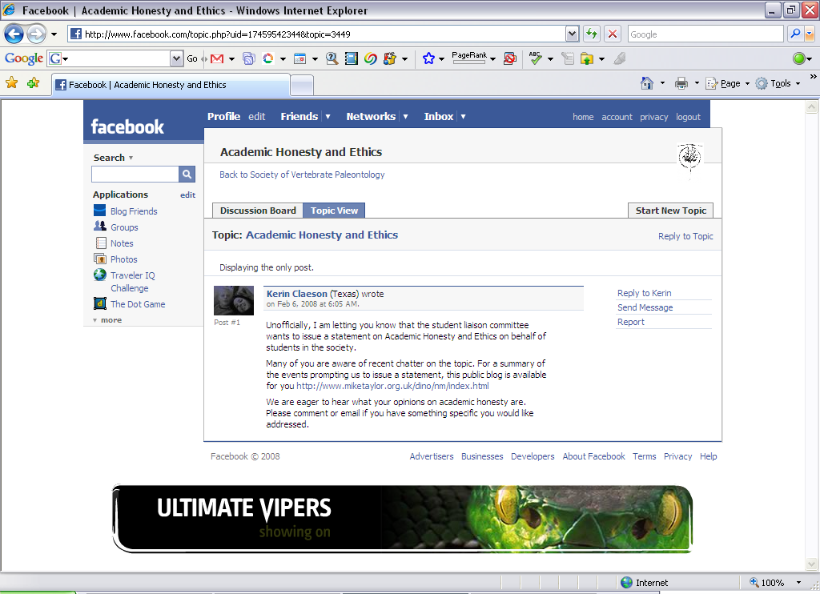Open Back to Society of Vertebrate Paleontology

click(x=302, y=175)
